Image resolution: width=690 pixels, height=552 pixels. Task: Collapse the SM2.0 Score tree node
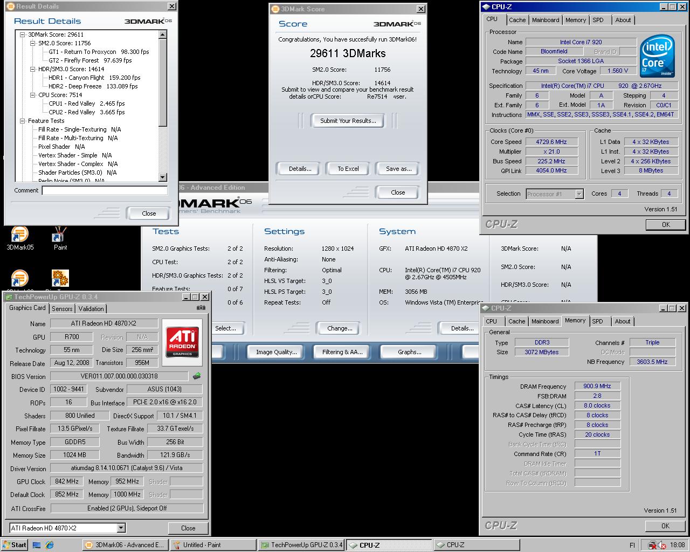(33, 43)
